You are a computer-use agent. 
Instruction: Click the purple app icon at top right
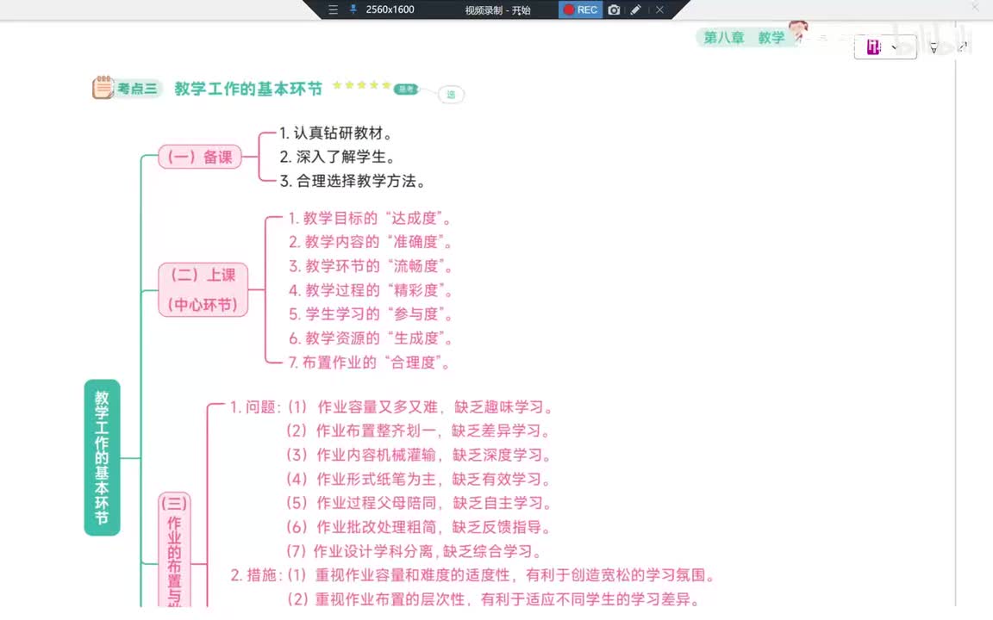[x=873, y=46]
